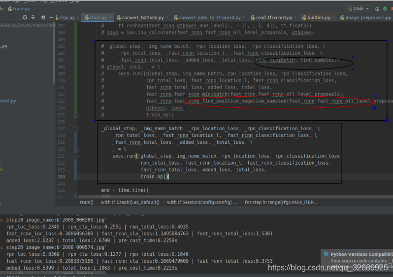Click 'sess.run(' call on line 221
393x277 pixels.
coord(124,156)
